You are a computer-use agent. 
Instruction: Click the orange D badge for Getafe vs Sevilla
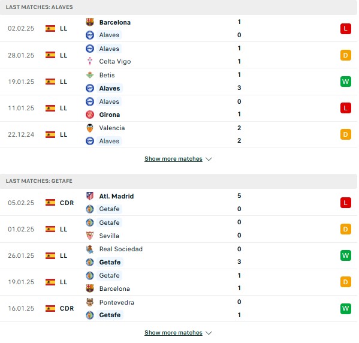(x=345, y=229)
